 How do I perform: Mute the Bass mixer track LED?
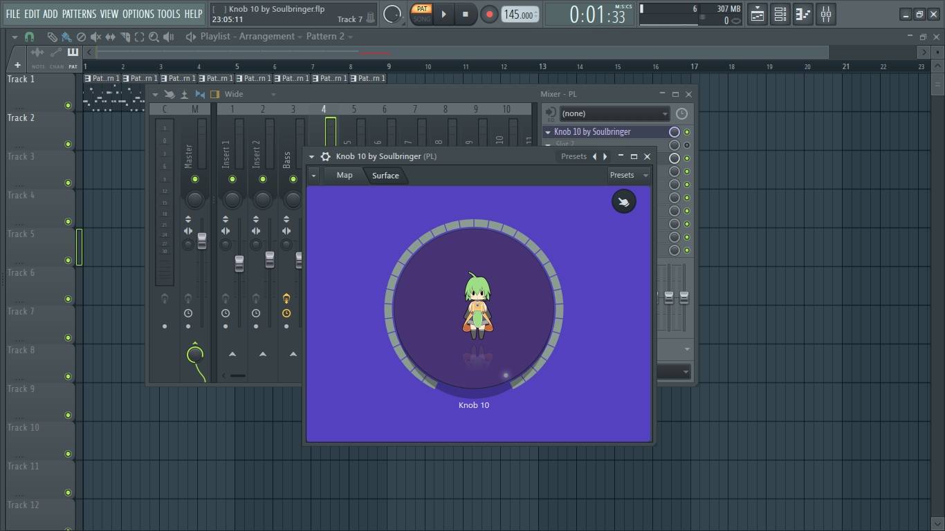(x=293, y=180)
